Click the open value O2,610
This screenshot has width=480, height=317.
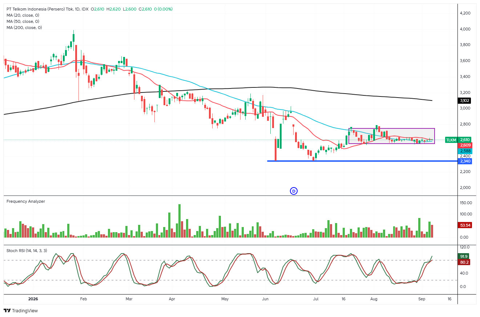click(97, 9)
